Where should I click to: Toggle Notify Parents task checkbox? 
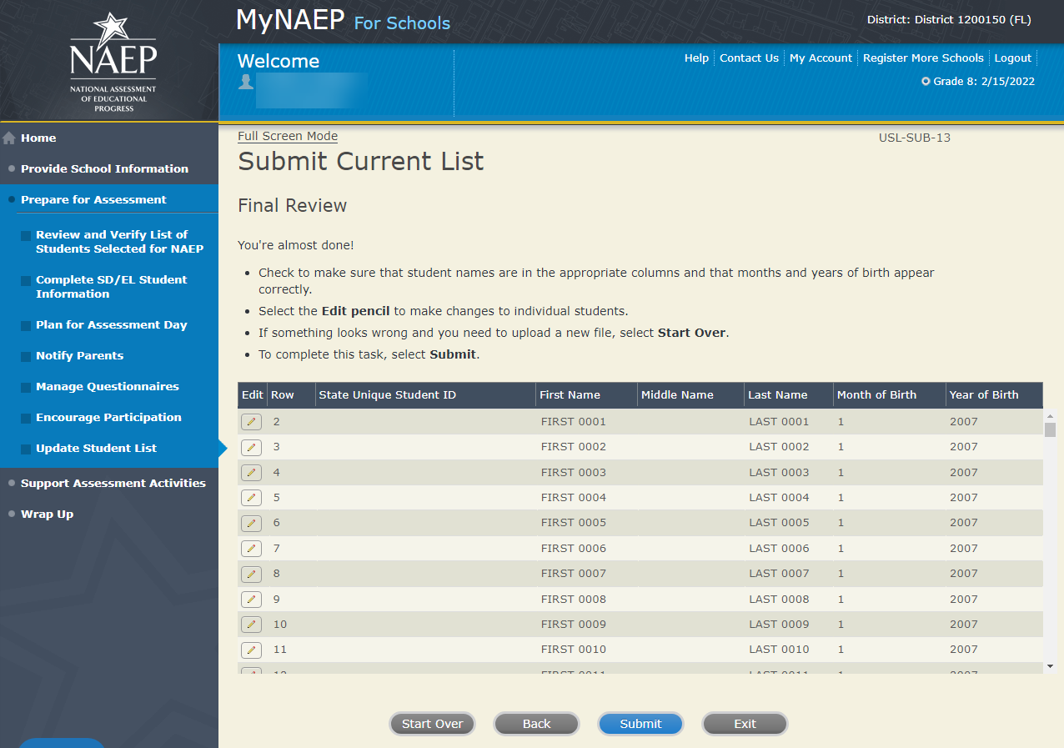pyautogui.click(x=26, y=357)
